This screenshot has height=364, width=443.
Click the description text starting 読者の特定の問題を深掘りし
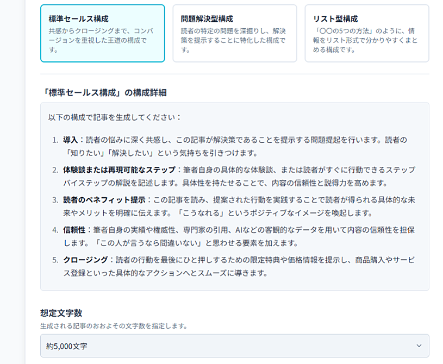click(233, 40)
